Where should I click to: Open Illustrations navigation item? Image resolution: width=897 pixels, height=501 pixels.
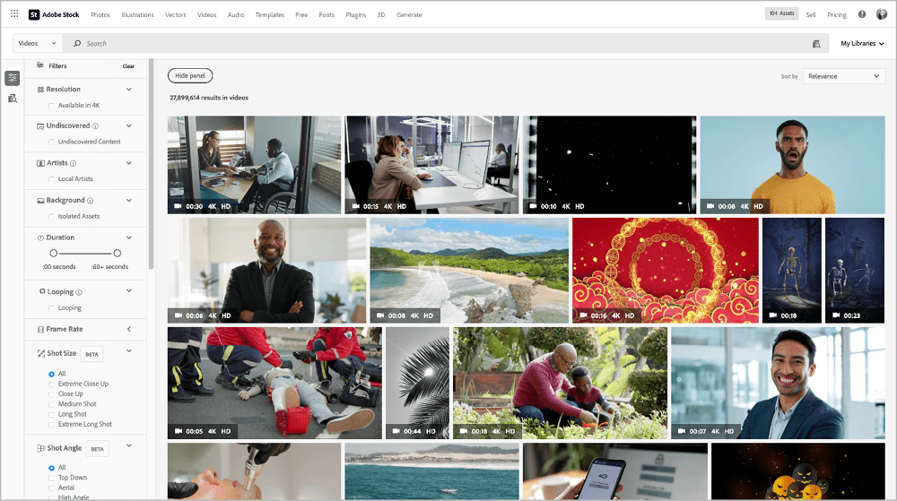(137, 15)
